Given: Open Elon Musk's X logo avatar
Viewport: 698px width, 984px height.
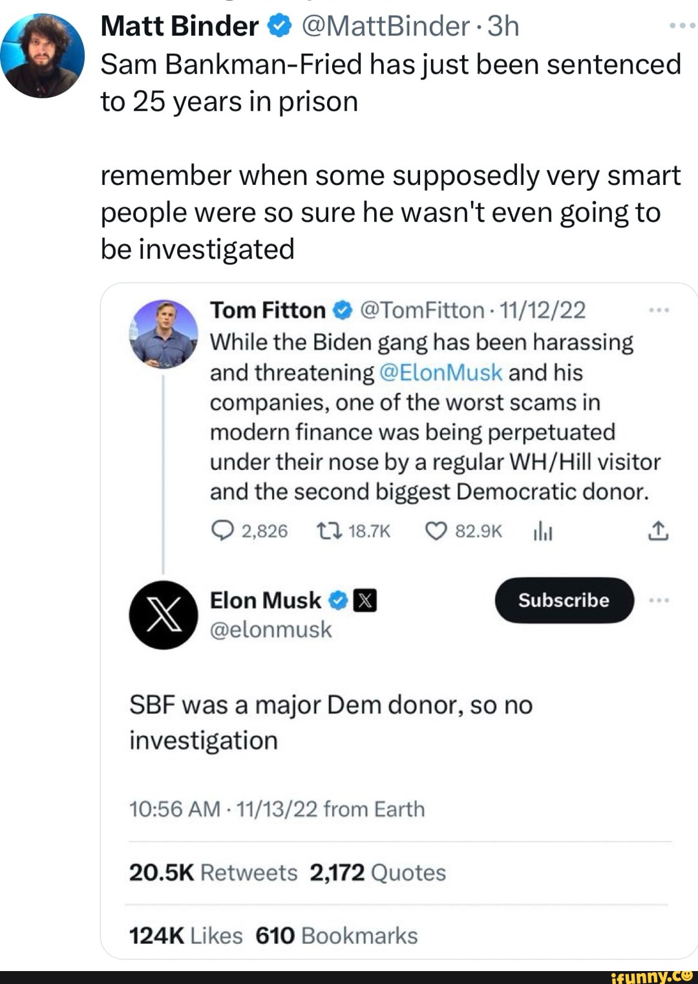Looking at the screenshot, I should pyautogui.click(x=164, y=615).
